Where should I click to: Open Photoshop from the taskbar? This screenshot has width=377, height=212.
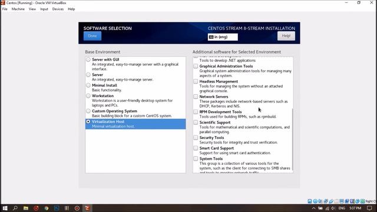pyautogui.click(x=57, y=208)
